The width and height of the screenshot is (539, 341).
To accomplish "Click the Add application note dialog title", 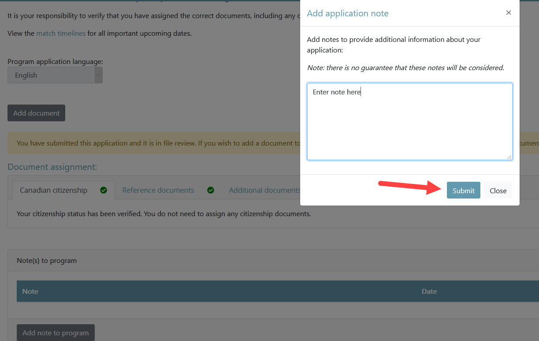I will coord(348,13).
